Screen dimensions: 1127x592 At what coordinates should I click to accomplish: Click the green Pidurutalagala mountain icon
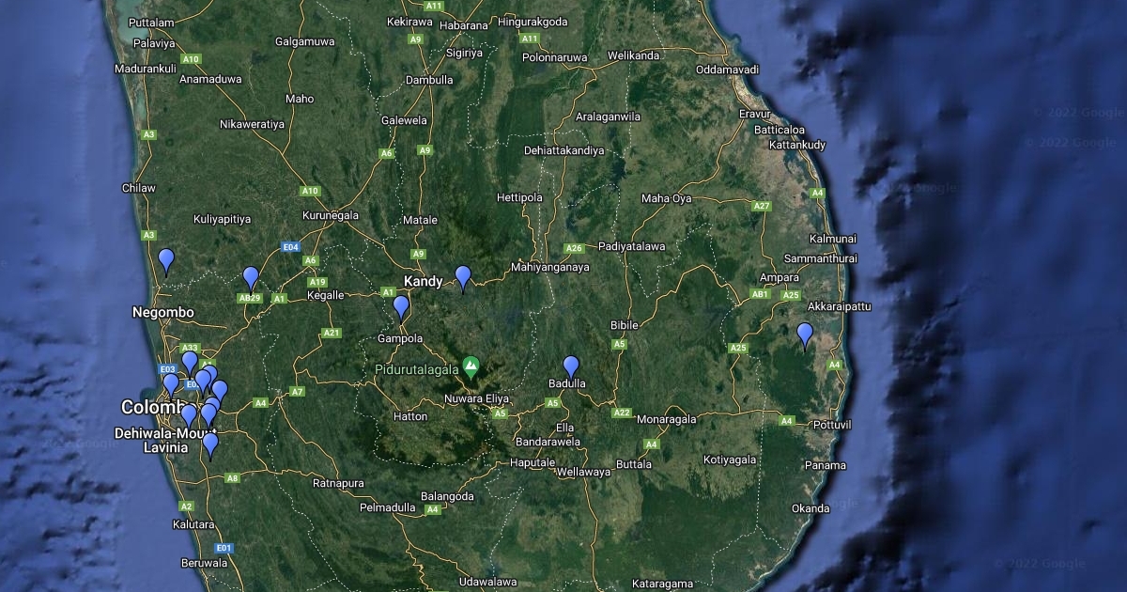[x=471, y=366]
